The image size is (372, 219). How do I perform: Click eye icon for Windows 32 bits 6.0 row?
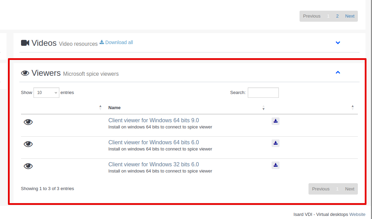28,166
